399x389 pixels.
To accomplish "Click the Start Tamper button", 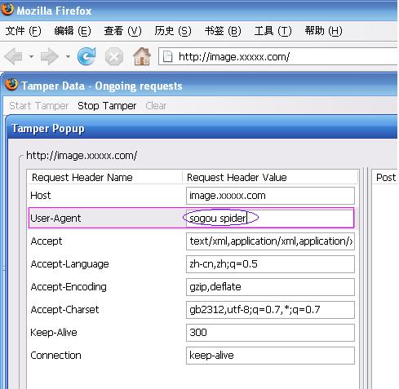I will [38, 106].
